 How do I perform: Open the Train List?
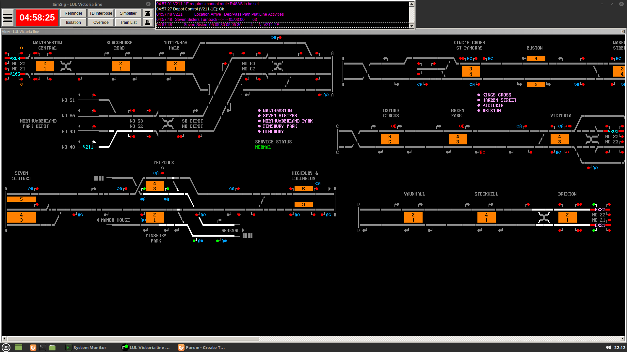[x=128, y=22]
